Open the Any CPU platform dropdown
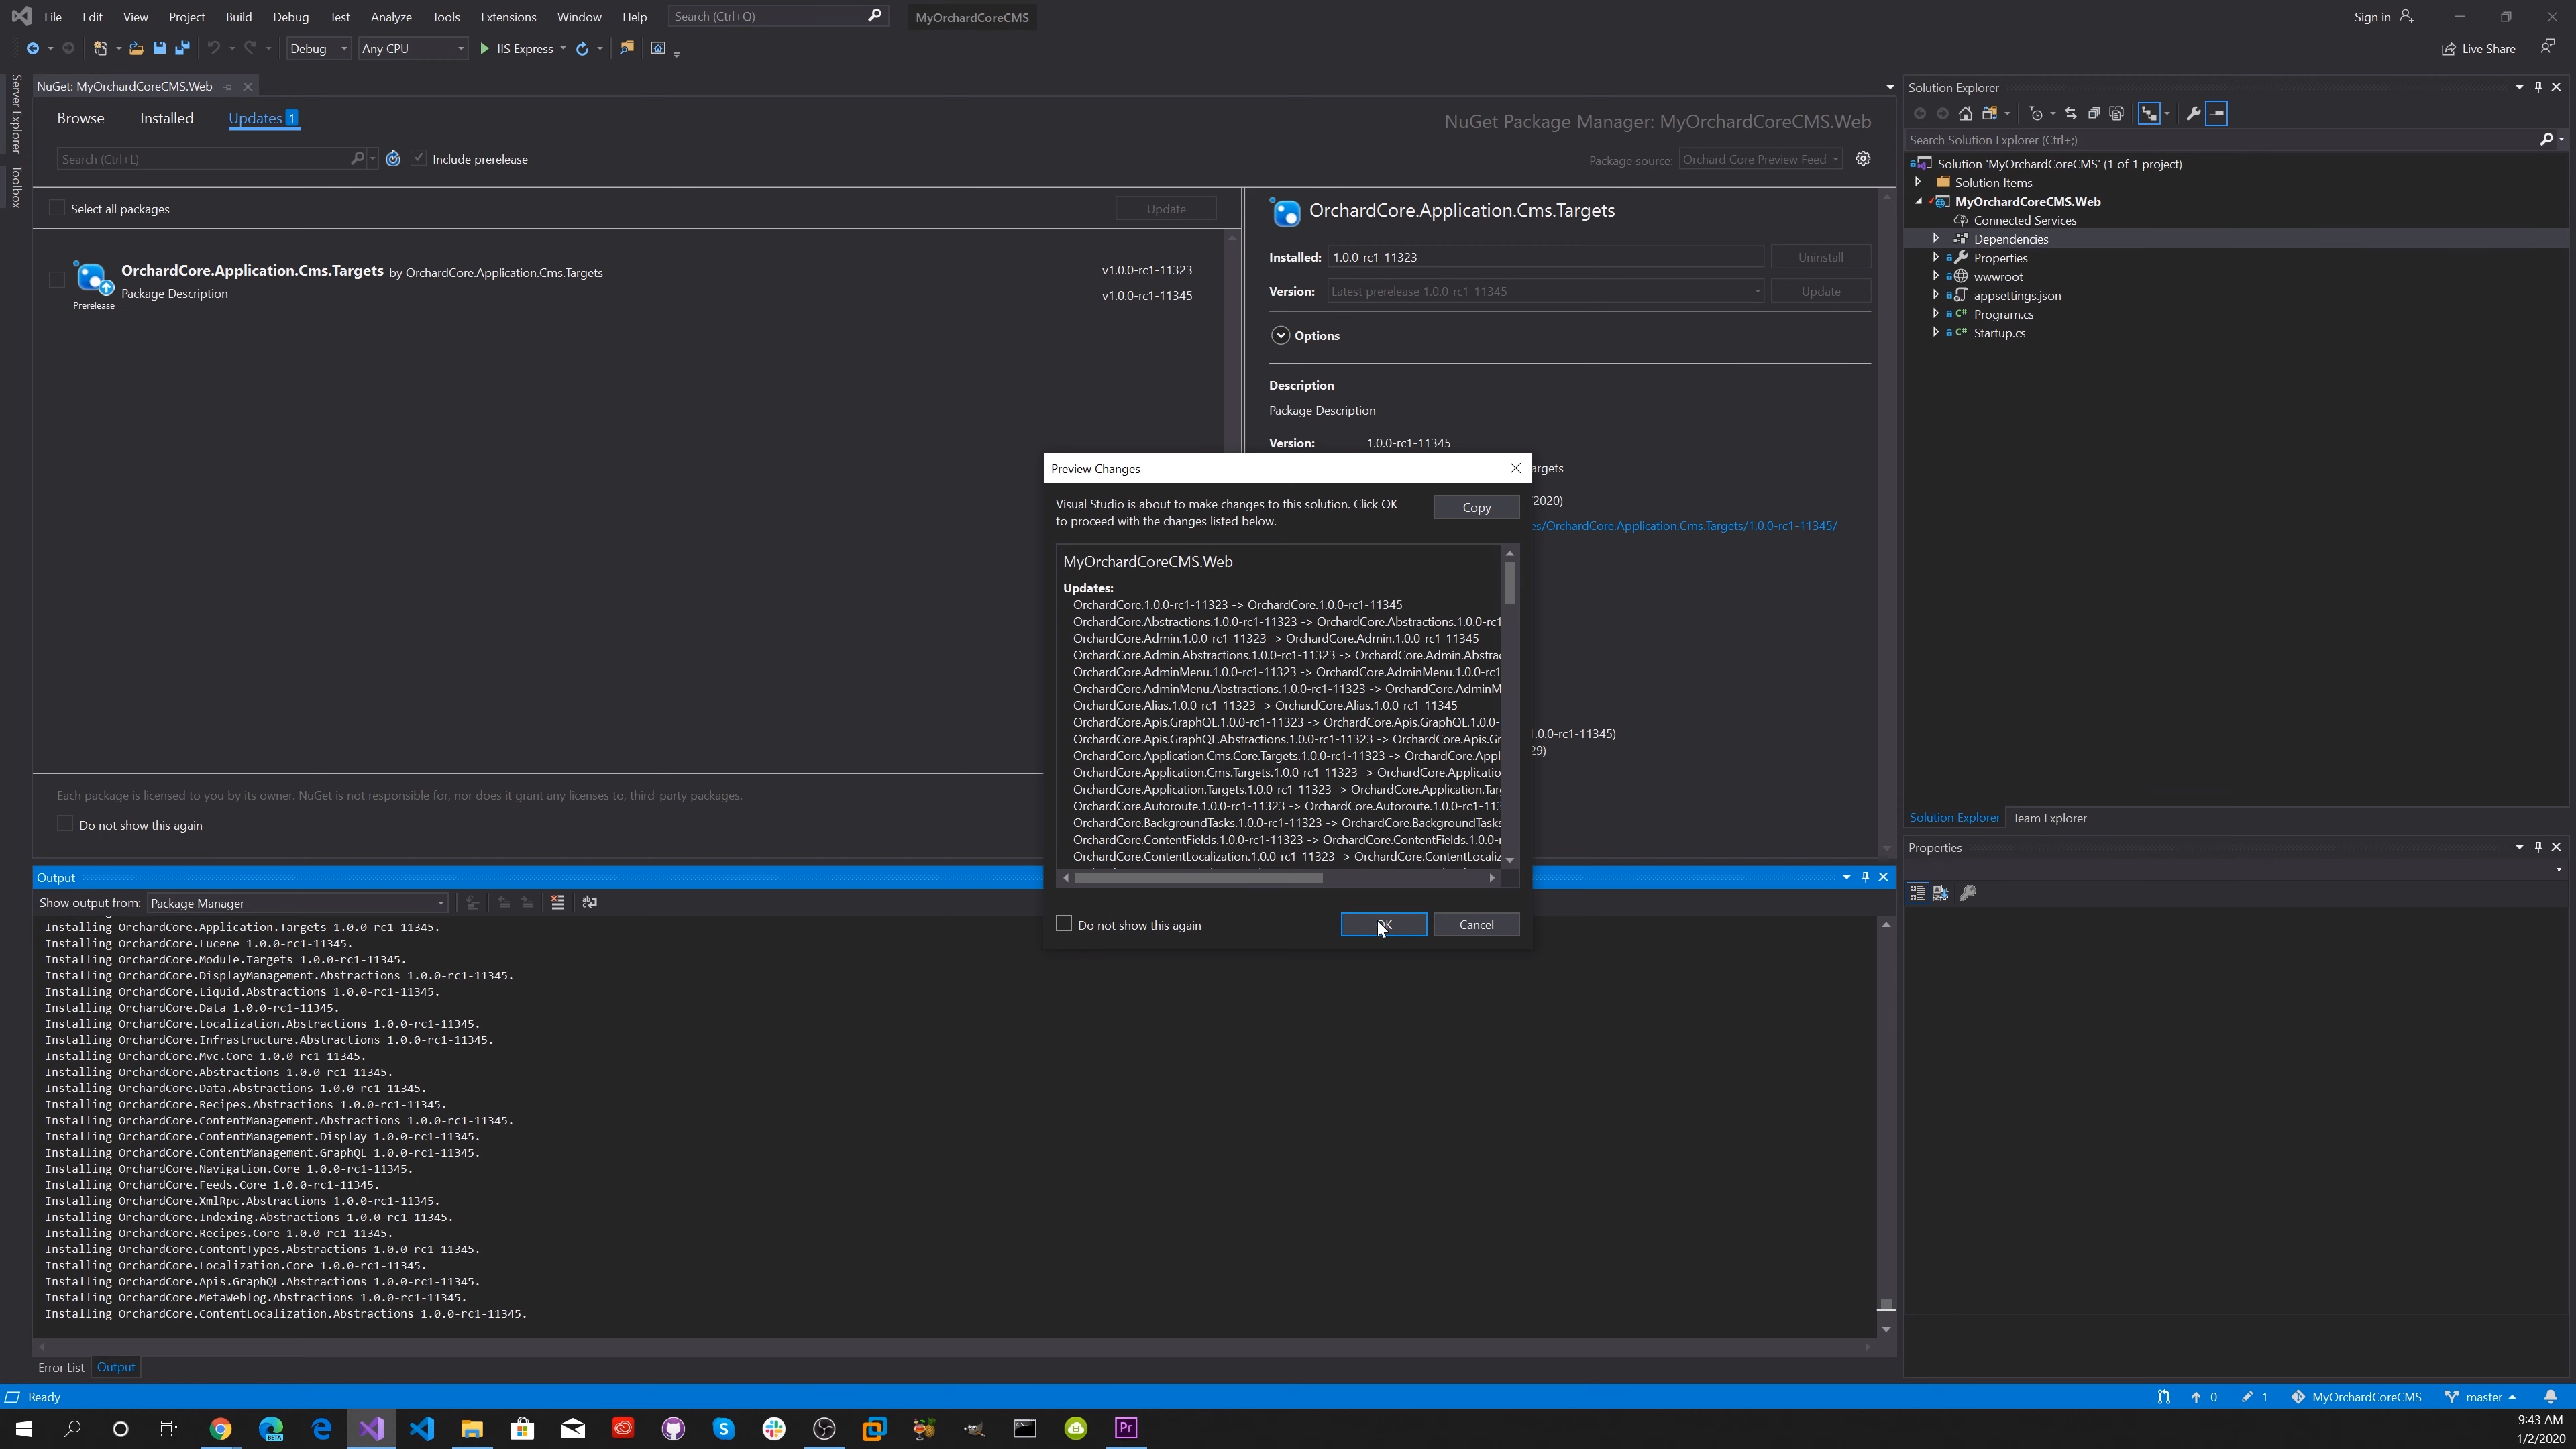 pos(412,48)
